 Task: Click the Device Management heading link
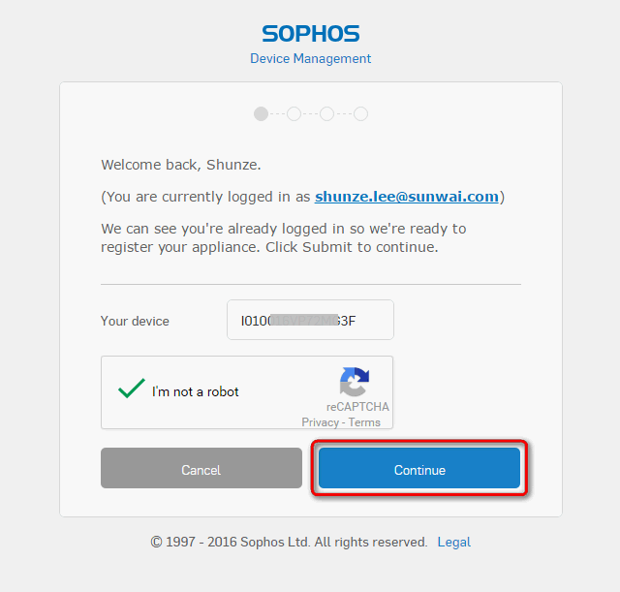(x=311, y=58)
